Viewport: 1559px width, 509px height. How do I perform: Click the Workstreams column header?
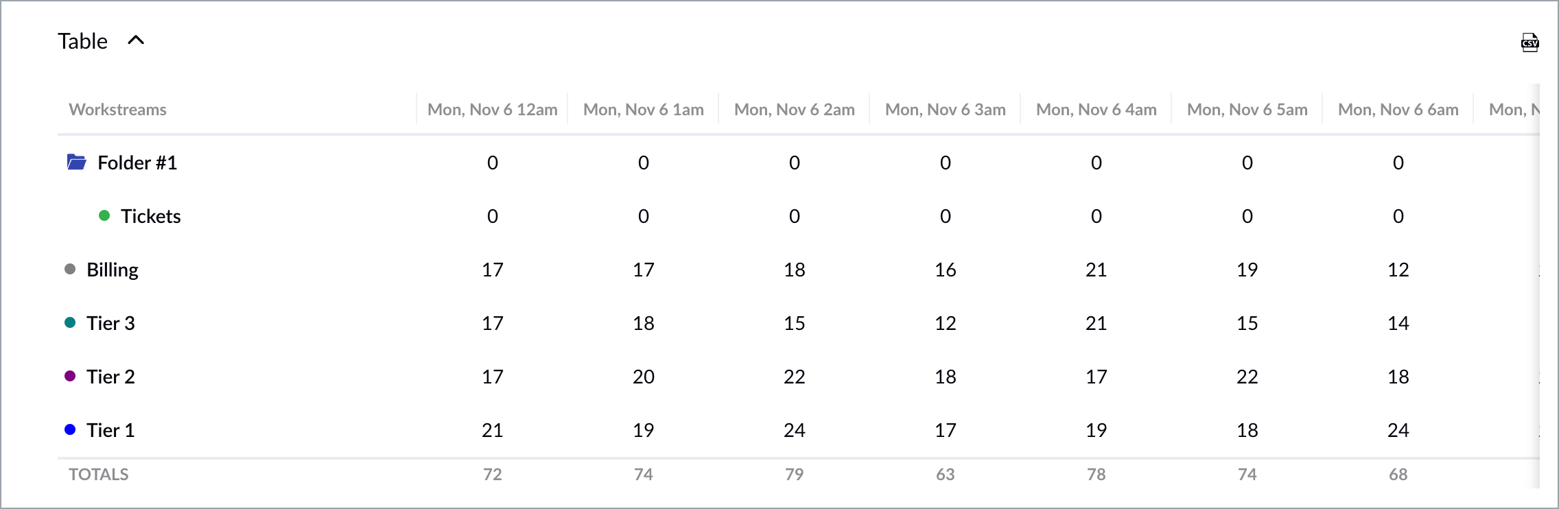pos(117,110)
